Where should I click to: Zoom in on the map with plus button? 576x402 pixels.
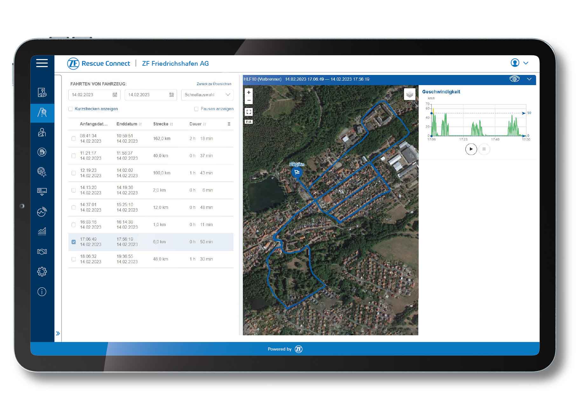(249, 92)
